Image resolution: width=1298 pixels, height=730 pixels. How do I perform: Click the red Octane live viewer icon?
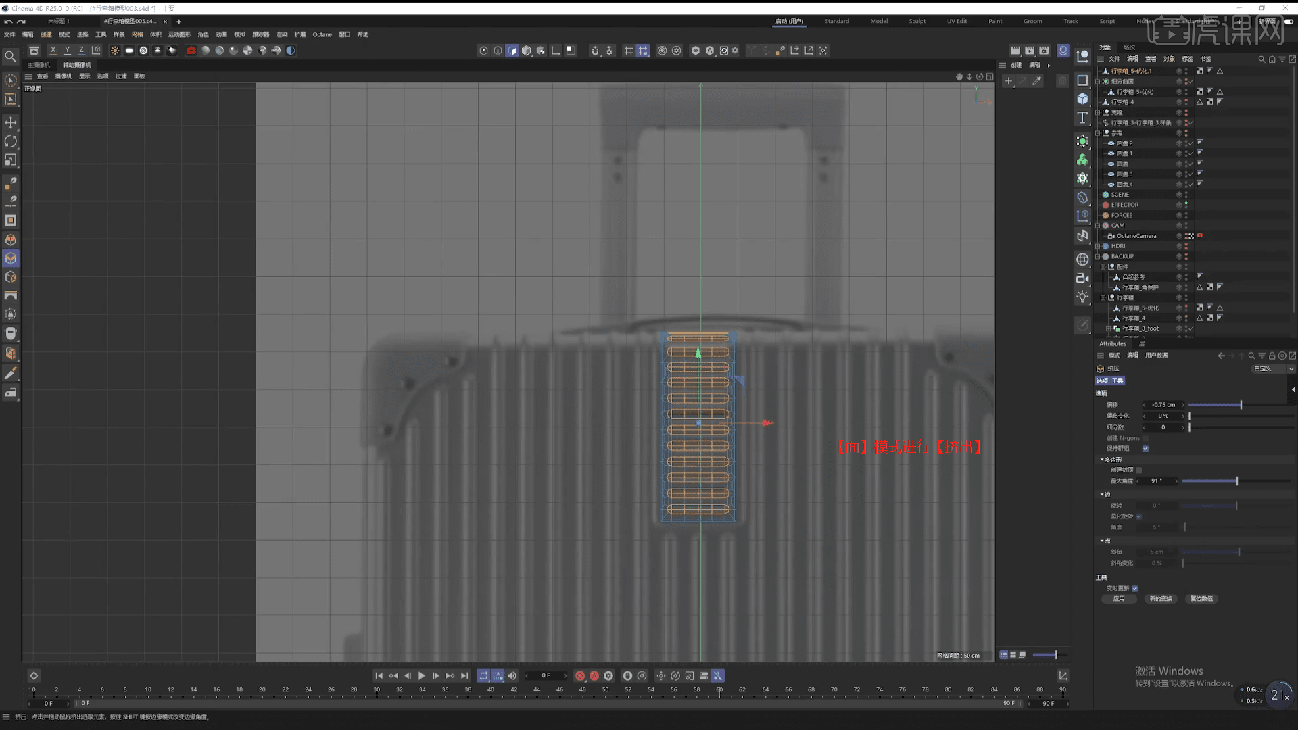point(191,51)
